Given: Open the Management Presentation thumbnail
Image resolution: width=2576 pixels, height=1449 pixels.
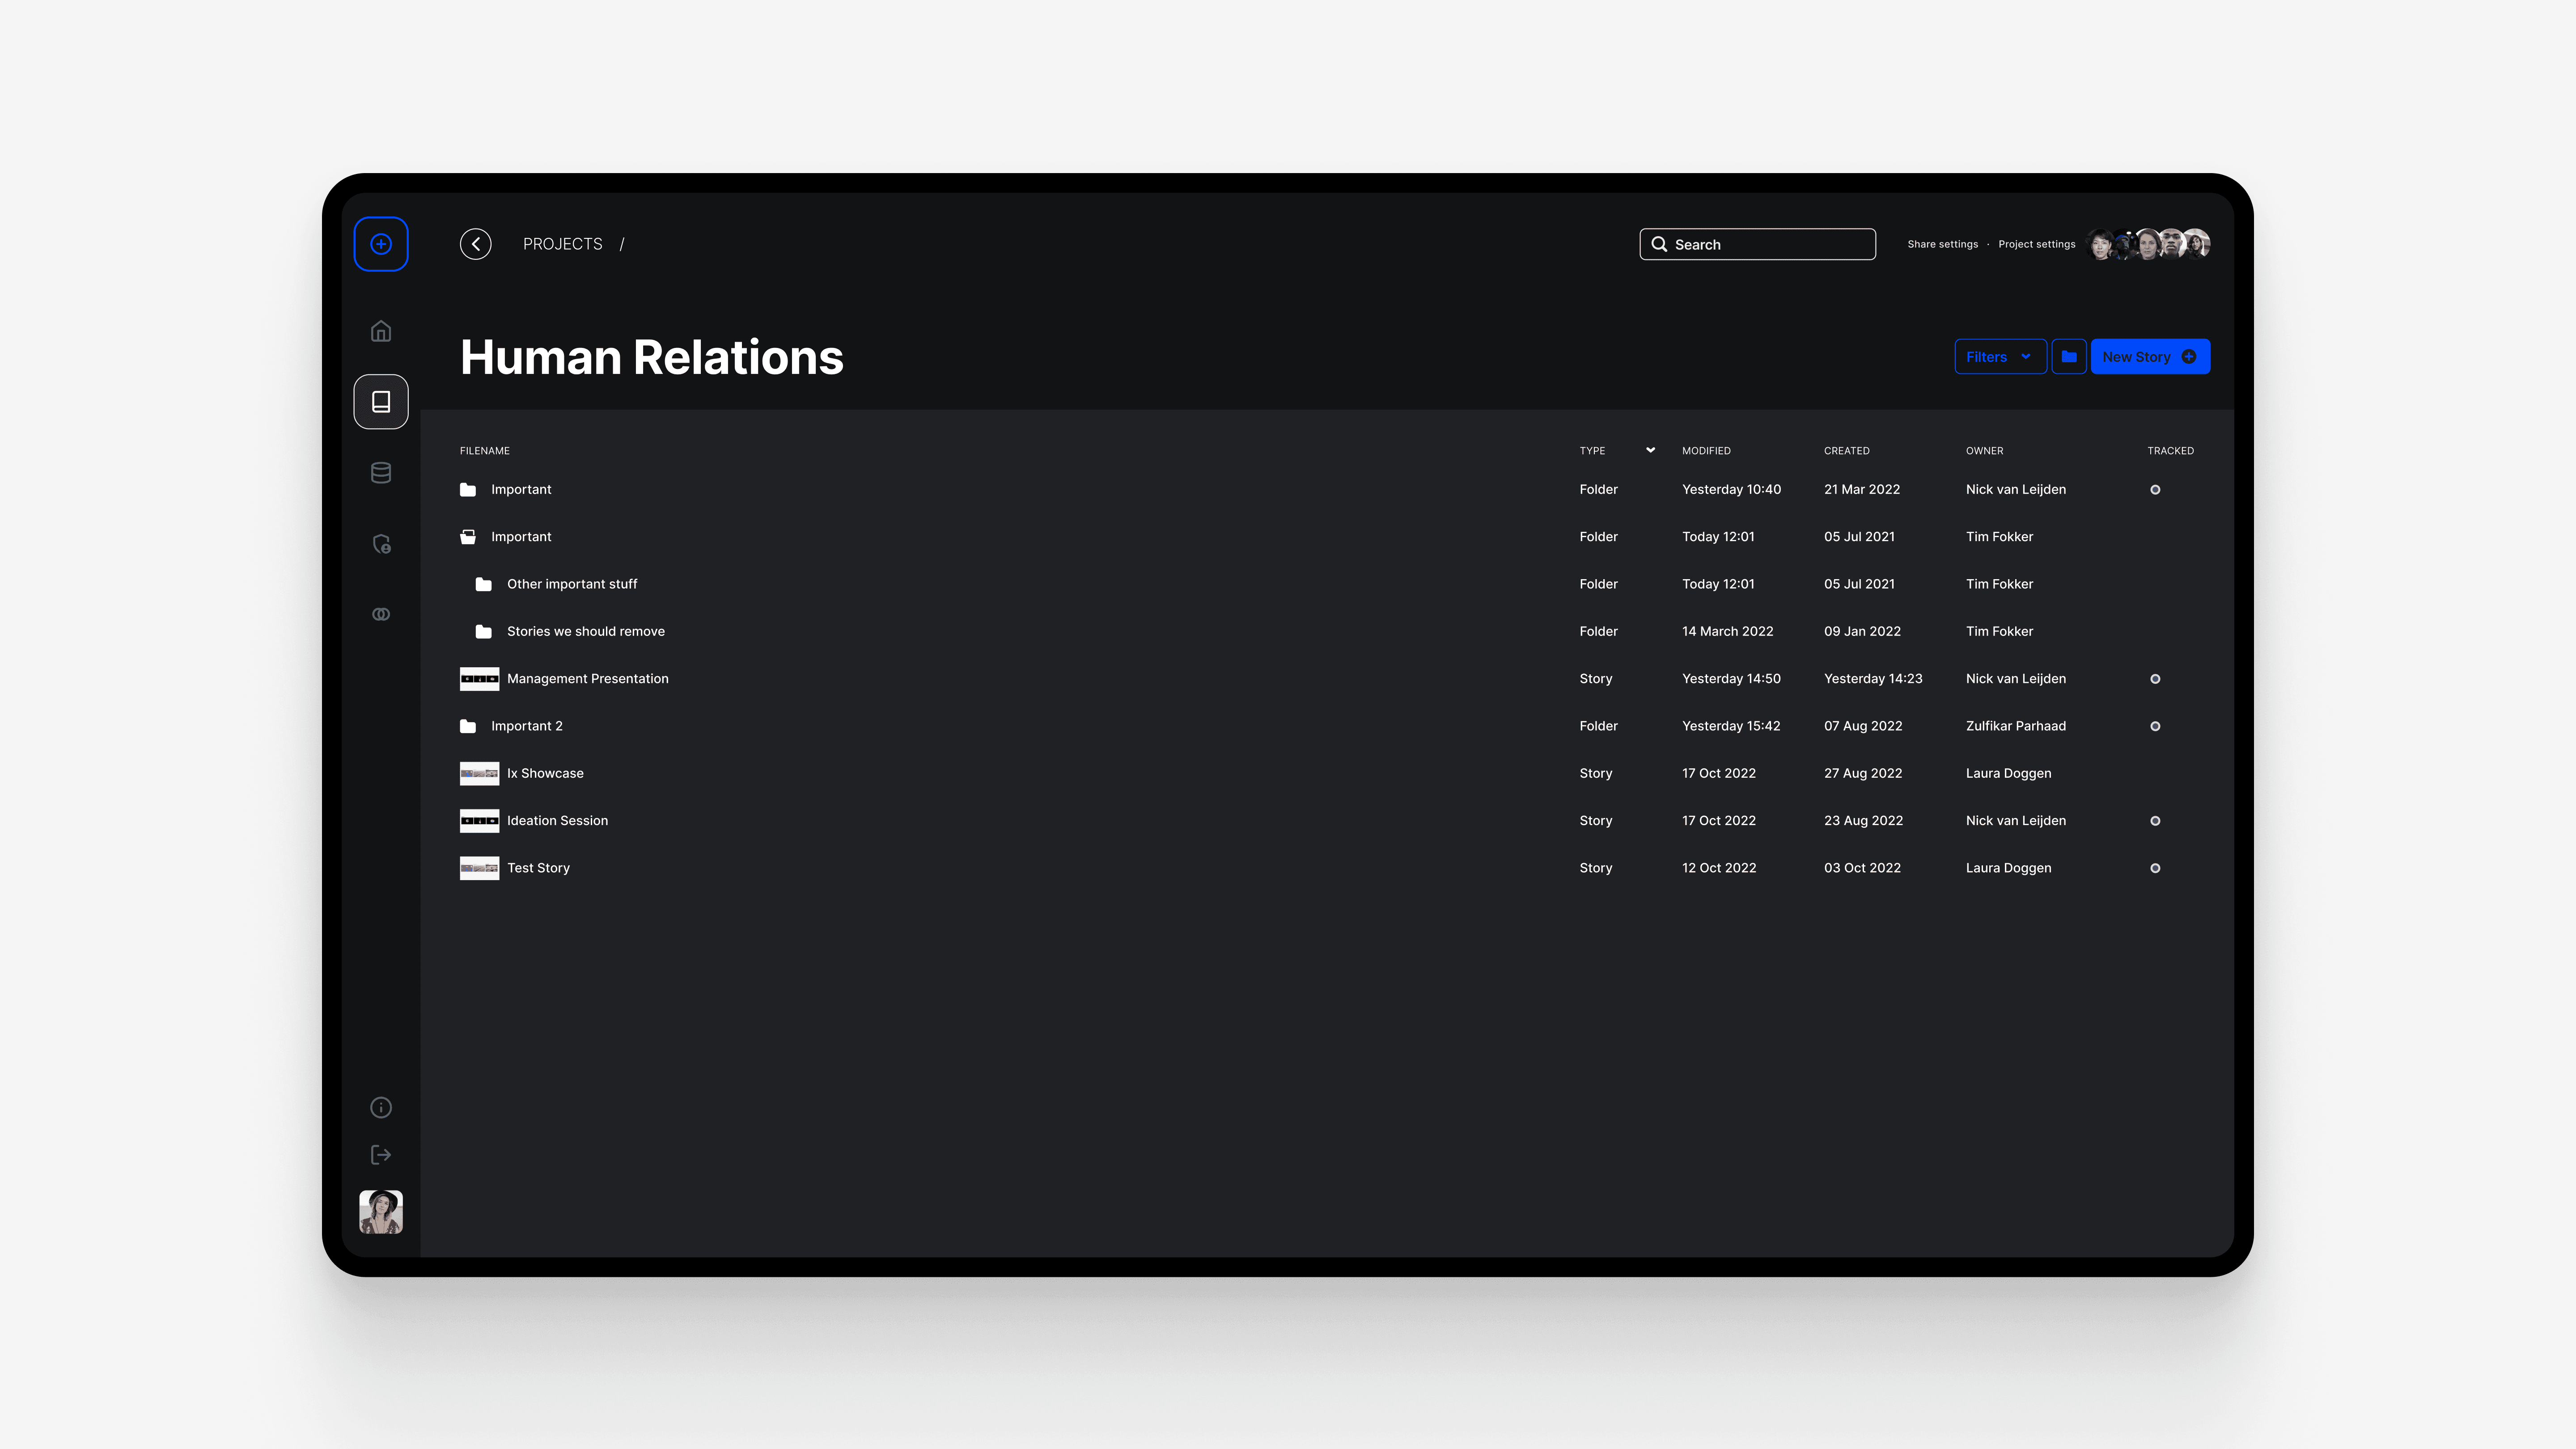Looking at the screenshot, I should (x=479, y=679).
